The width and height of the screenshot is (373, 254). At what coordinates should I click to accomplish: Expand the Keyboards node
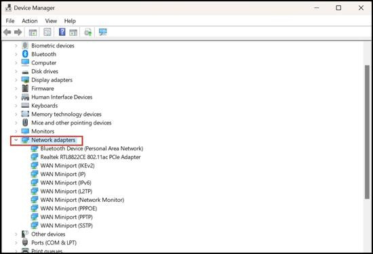pyautogui.click(x=16, y=106)
